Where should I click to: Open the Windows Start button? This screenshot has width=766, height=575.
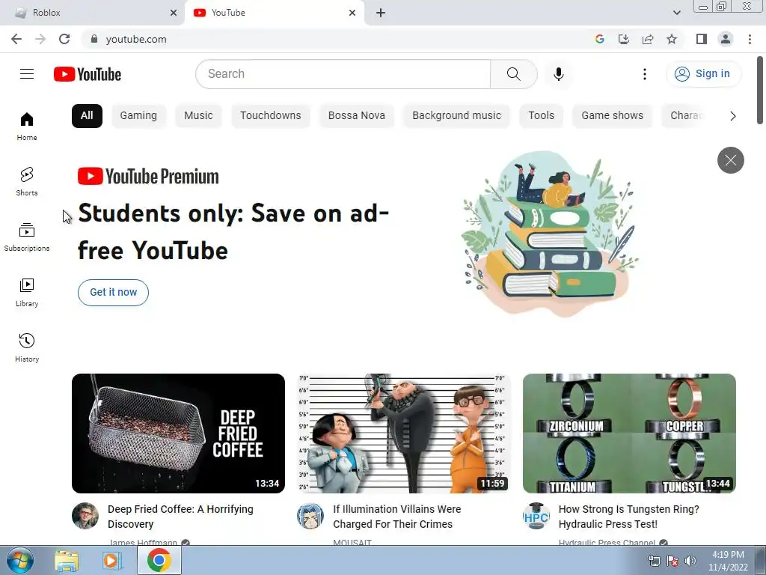click(20, 560)
